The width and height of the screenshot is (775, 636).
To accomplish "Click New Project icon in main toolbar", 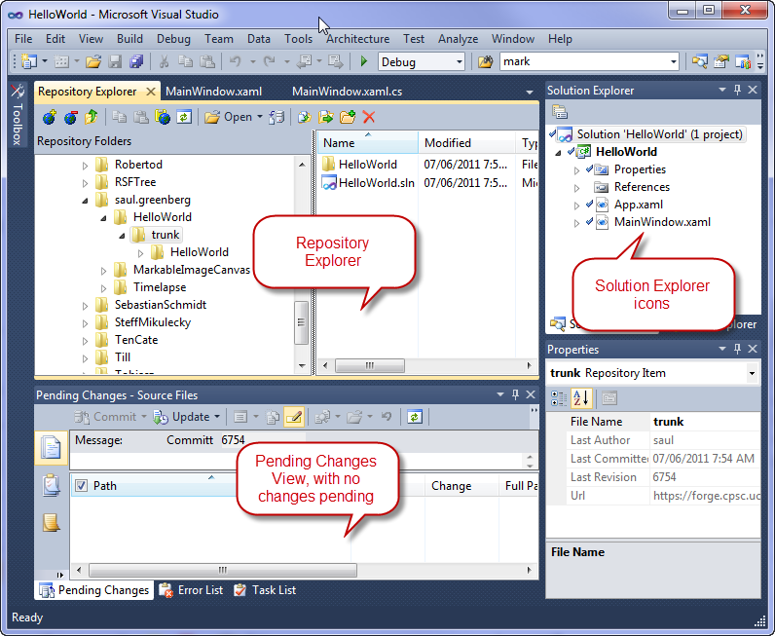I will pyautogui.click(x=29, y=61).
